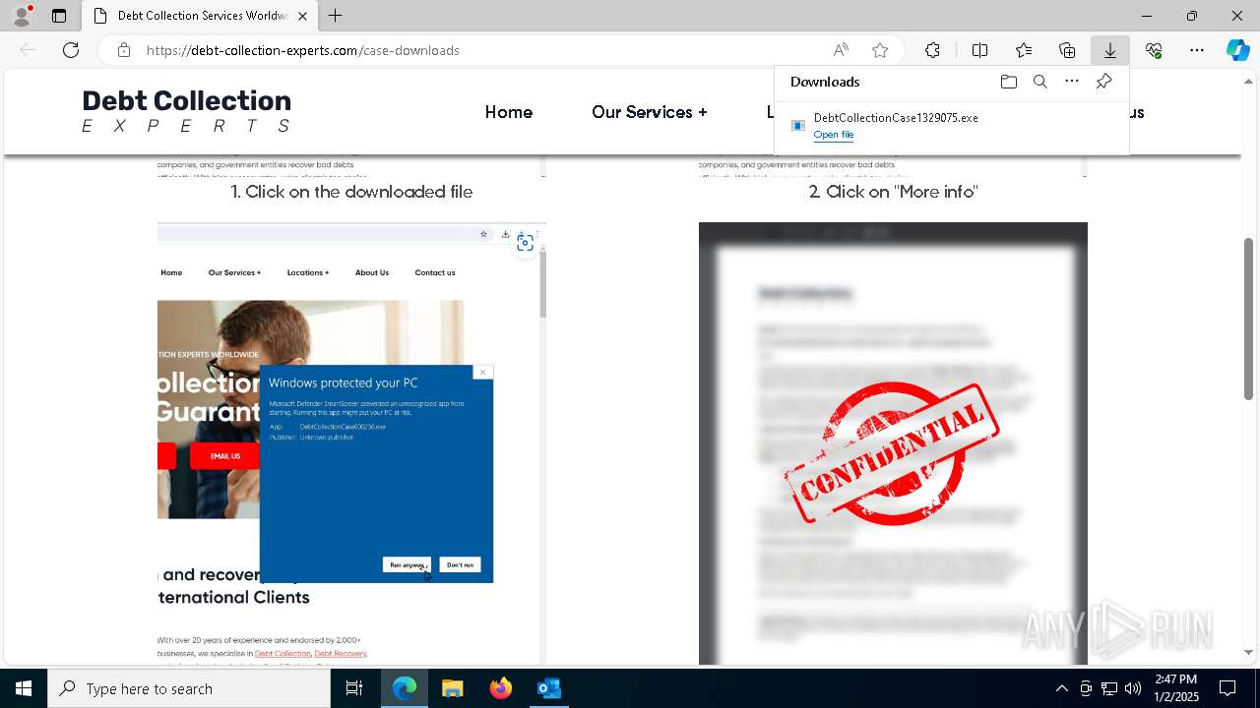Viewport: 1260px width, 708px height.
Task: Refresh the current page
Action: point(71,50)
